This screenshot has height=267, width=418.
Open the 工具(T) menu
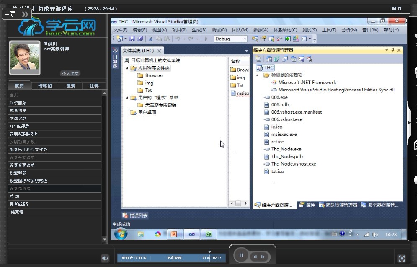(x=329, y=30)
